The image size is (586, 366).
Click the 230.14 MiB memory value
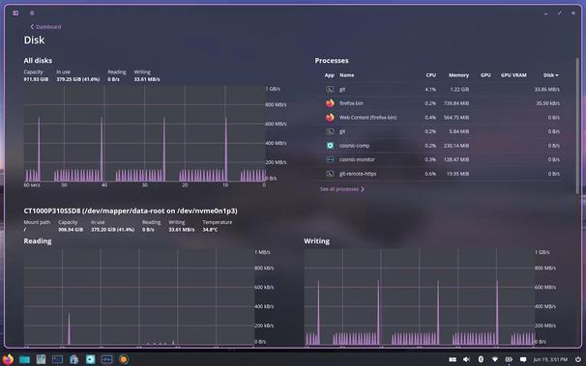click(456, 146)
